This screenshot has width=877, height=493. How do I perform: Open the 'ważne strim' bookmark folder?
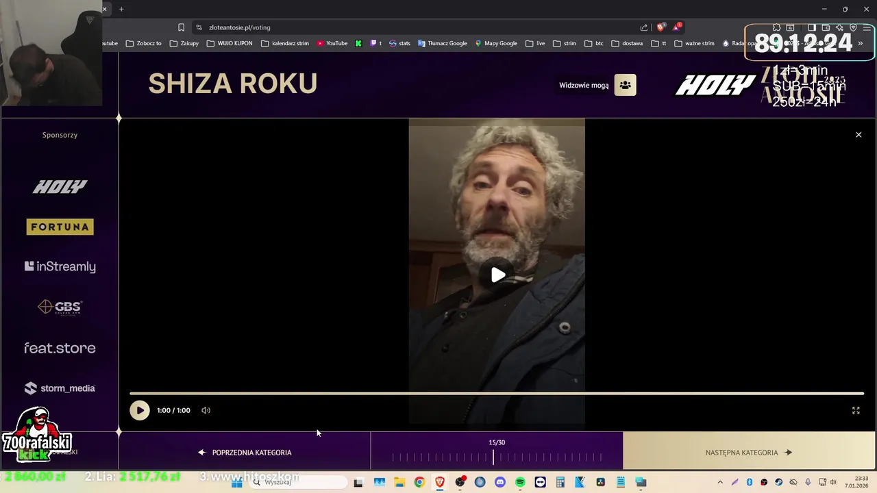pyautogui.click(x=695, y=43)
